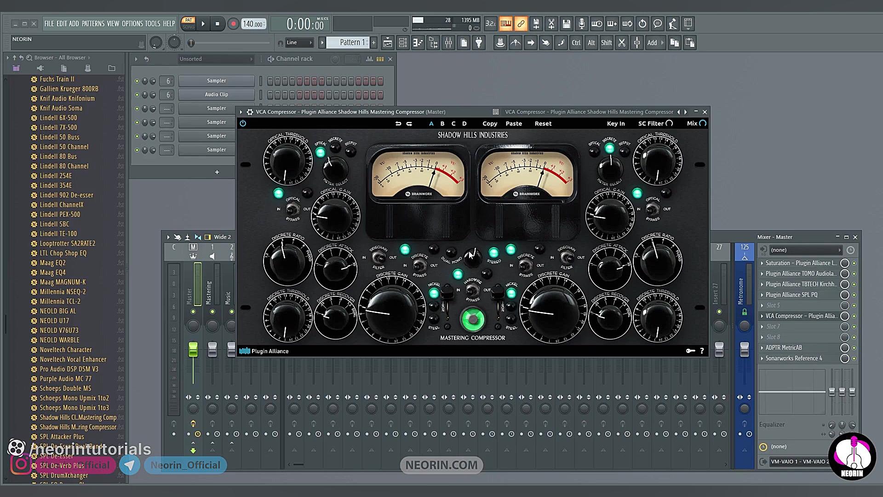The width and height of the screenshot is (883, 497).
Task: Click the plugin power bypass icon
Action: point(243,123)
